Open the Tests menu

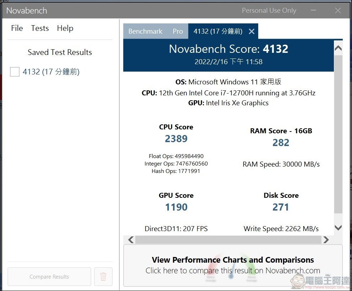pyautogui.click(x=40, y=28)
